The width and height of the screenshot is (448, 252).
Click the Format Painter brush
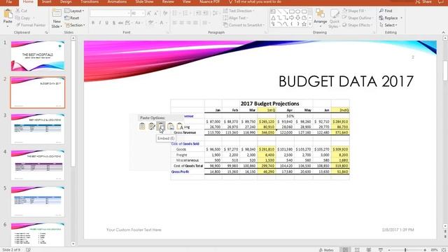(x=31, y=25)
